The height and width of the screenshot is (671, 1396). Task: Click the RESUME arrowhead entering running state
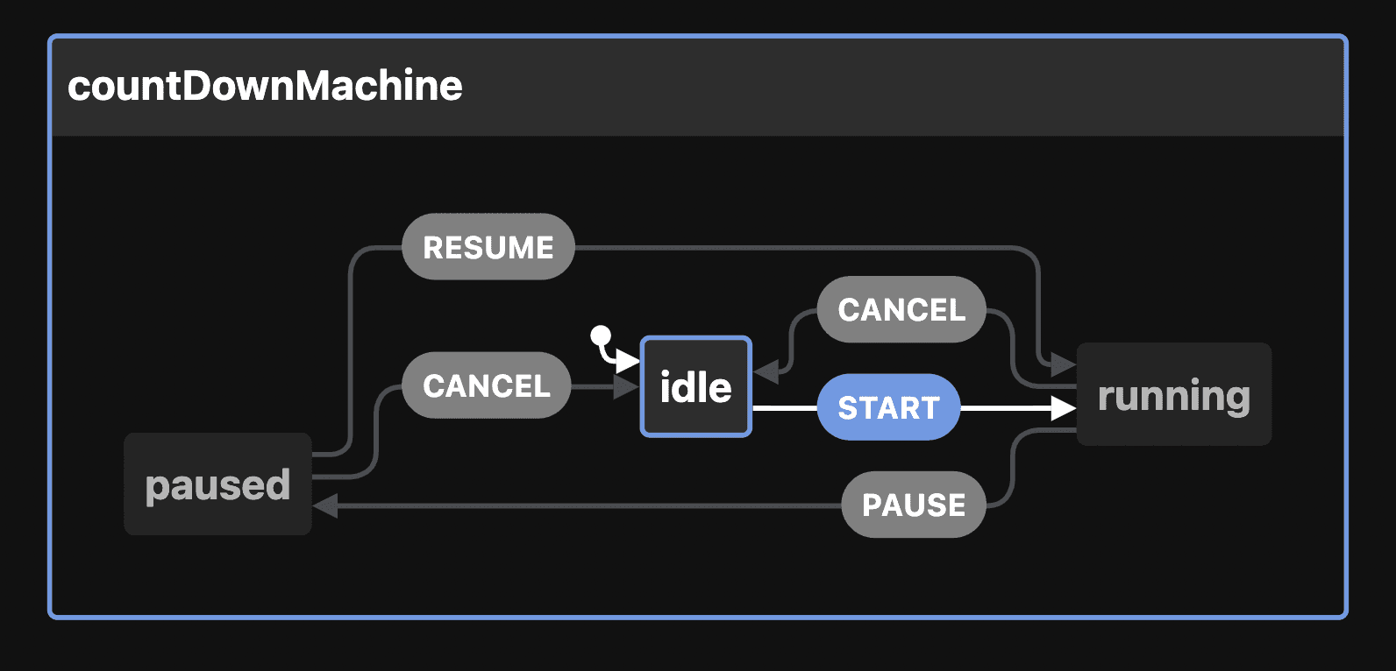[x=1064, y=364]
